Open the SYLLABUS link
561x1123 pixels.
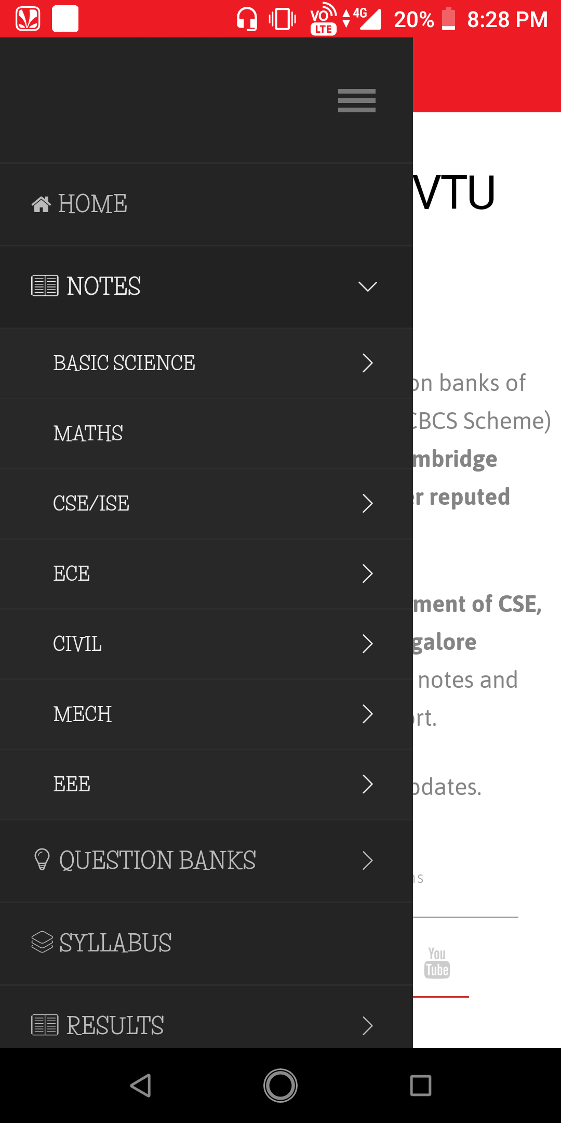point(115,943)
